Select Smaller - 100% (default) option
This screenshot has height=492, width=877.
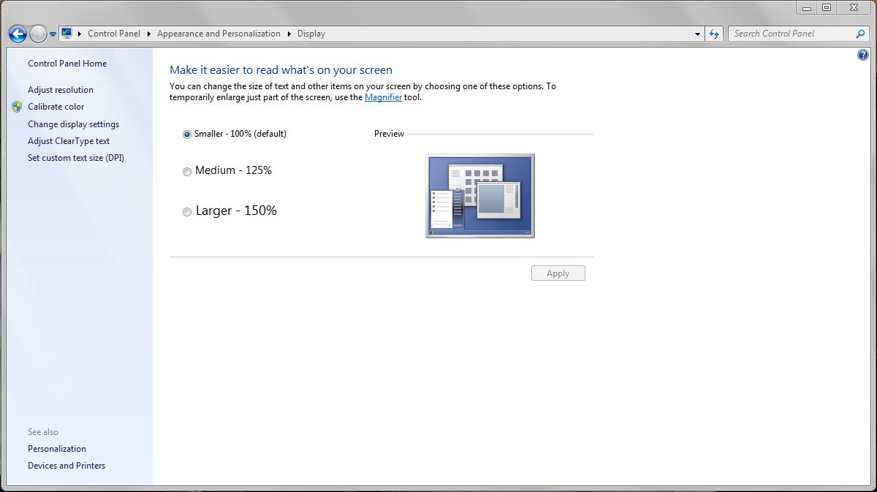pyautogui.click(x=235, y=134)
